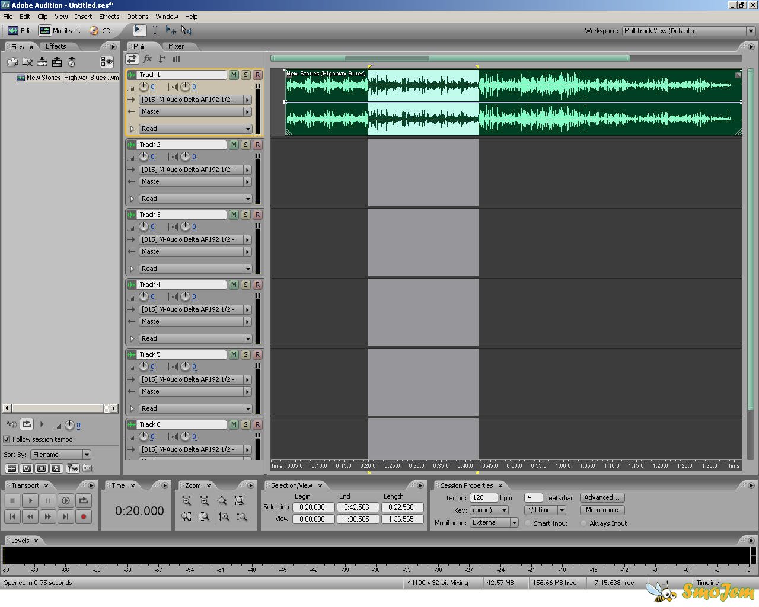Click the Auto-Play speaker icon in Files panel
The width and height of the screenshot is (759, 607).
click(x=11, y=424)
